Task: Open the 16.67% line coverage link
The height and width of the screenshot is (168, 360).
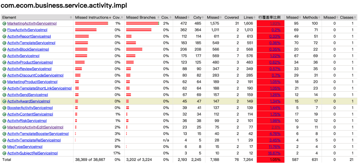Action: (274, 153)
